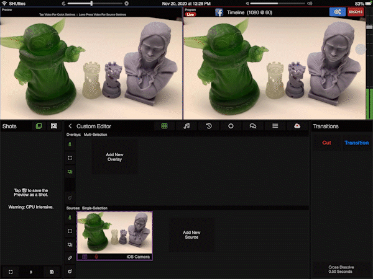Open the audio mixer music note tab
373x279 pixels.
186,126
